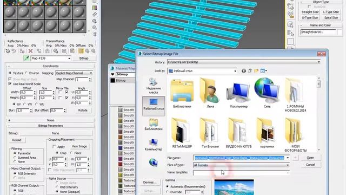The height and width of the screenshot is (195, 346).
Task: Select Summed Area filtering option
Action: pos(15,158)
